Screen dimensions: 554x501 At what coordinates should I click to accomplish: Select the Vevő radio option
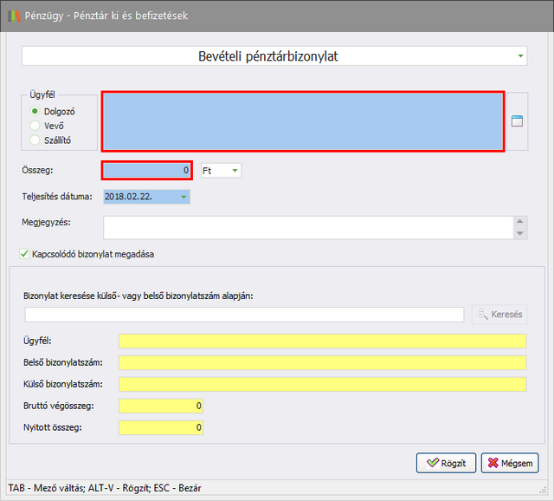tap(35, 126)
